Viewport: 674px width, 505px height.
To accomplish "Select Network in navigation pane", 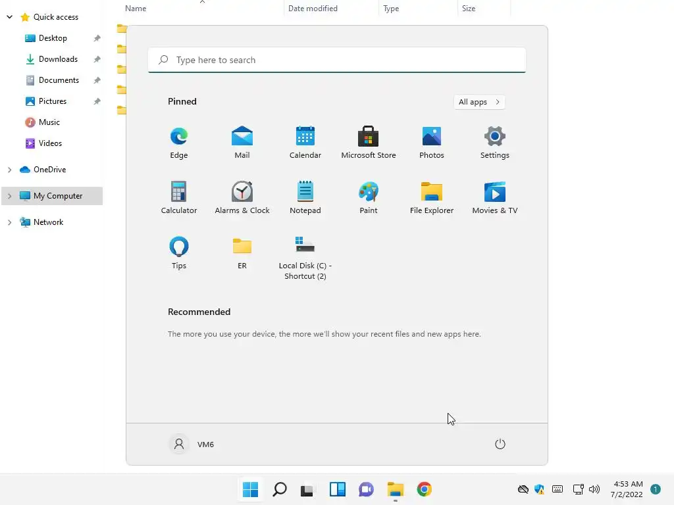I will click(x=48, y=222).
